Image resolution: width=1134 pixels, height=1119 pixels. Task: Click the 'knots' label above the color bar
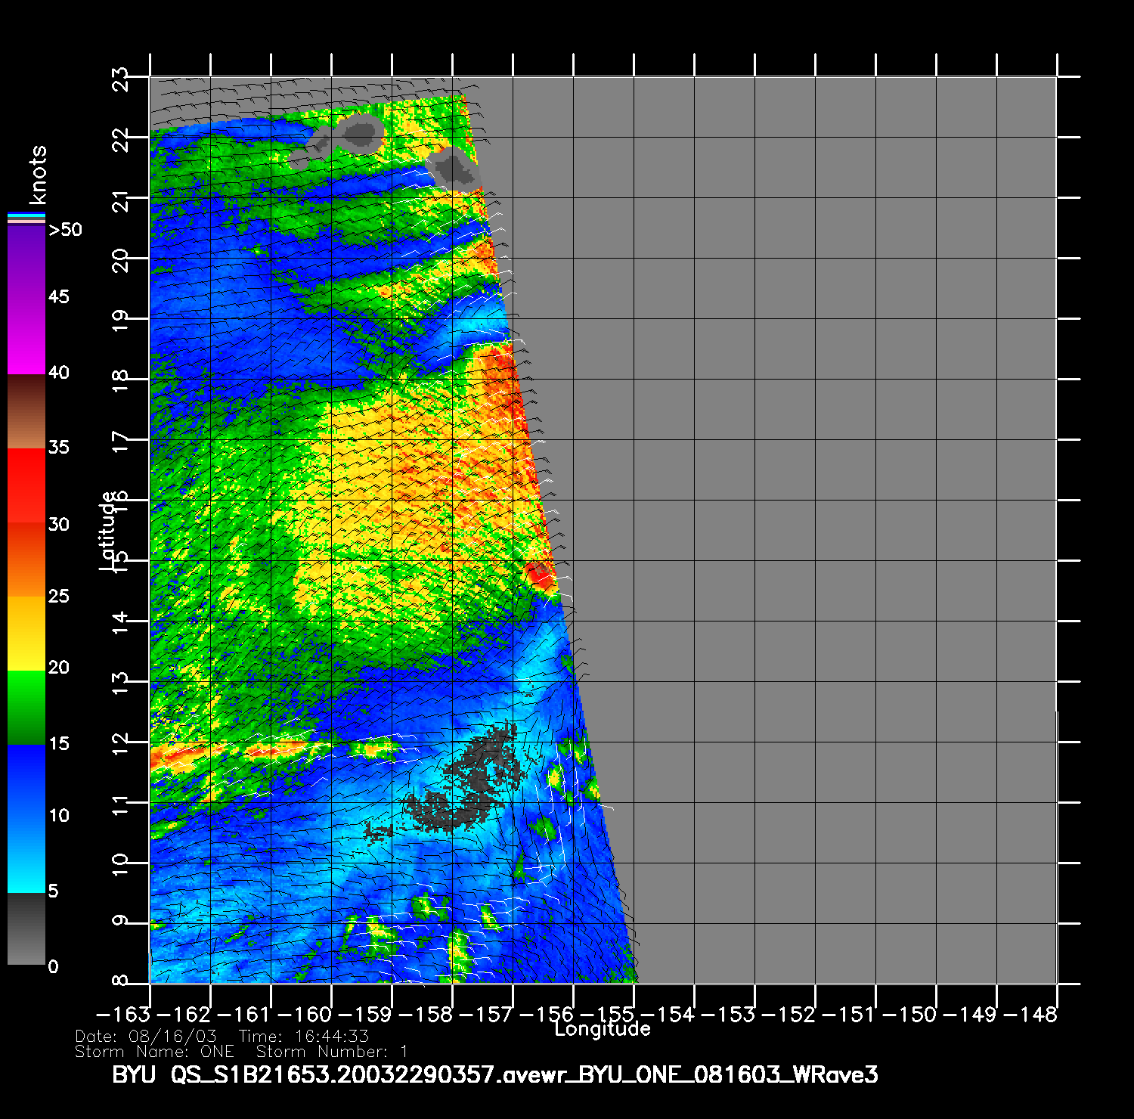click(38, 175)
